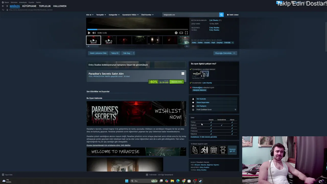Open the heart achievement icon
This screenshot has width=327, height=184.
(195, 150)
